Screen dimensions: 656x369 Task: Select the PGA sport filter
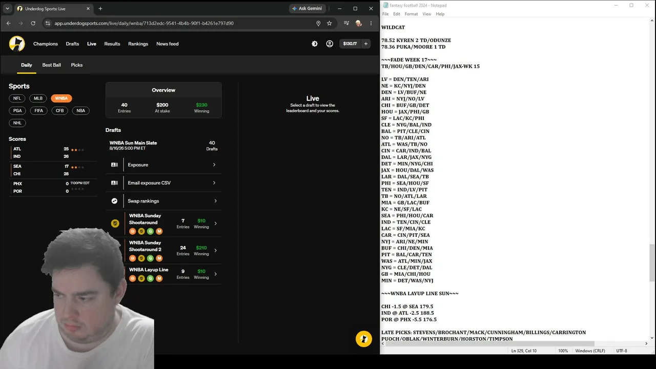click(17, 111)
